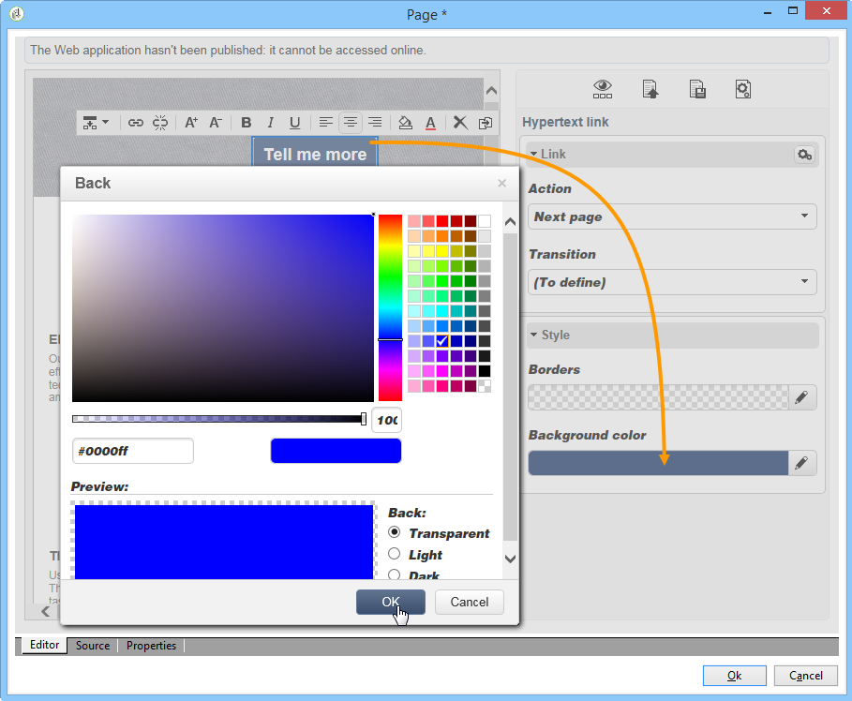The image size is (852, 701).
Task: Click the editor pane scroll up arrow
Action: (492, 91)
